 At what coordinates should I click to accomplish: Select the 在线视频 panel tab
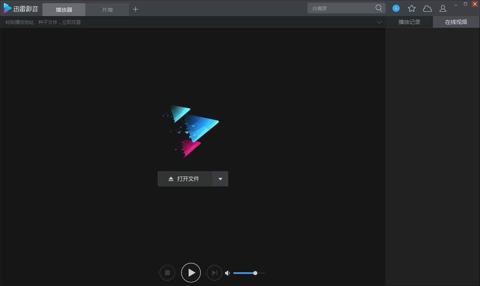(x=456, y=22)
